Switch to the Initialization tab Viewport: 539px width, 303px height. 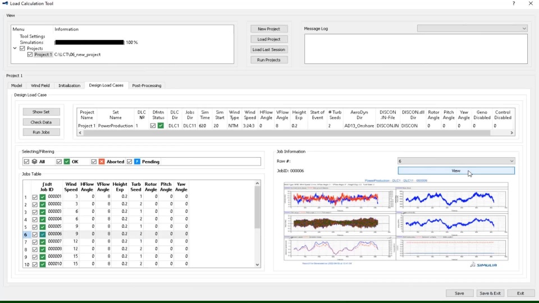click(69, 85)
